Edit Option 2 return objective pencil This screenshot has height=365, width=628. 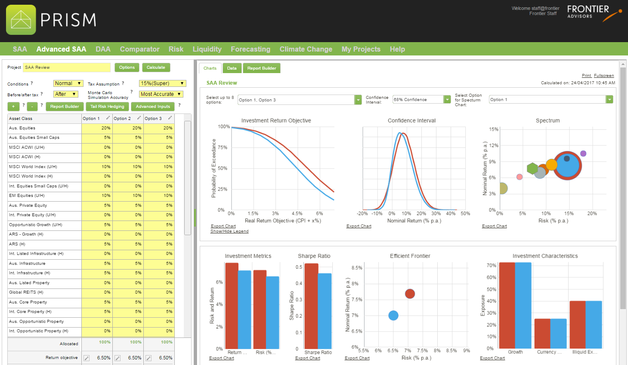[x=118, y=358]
